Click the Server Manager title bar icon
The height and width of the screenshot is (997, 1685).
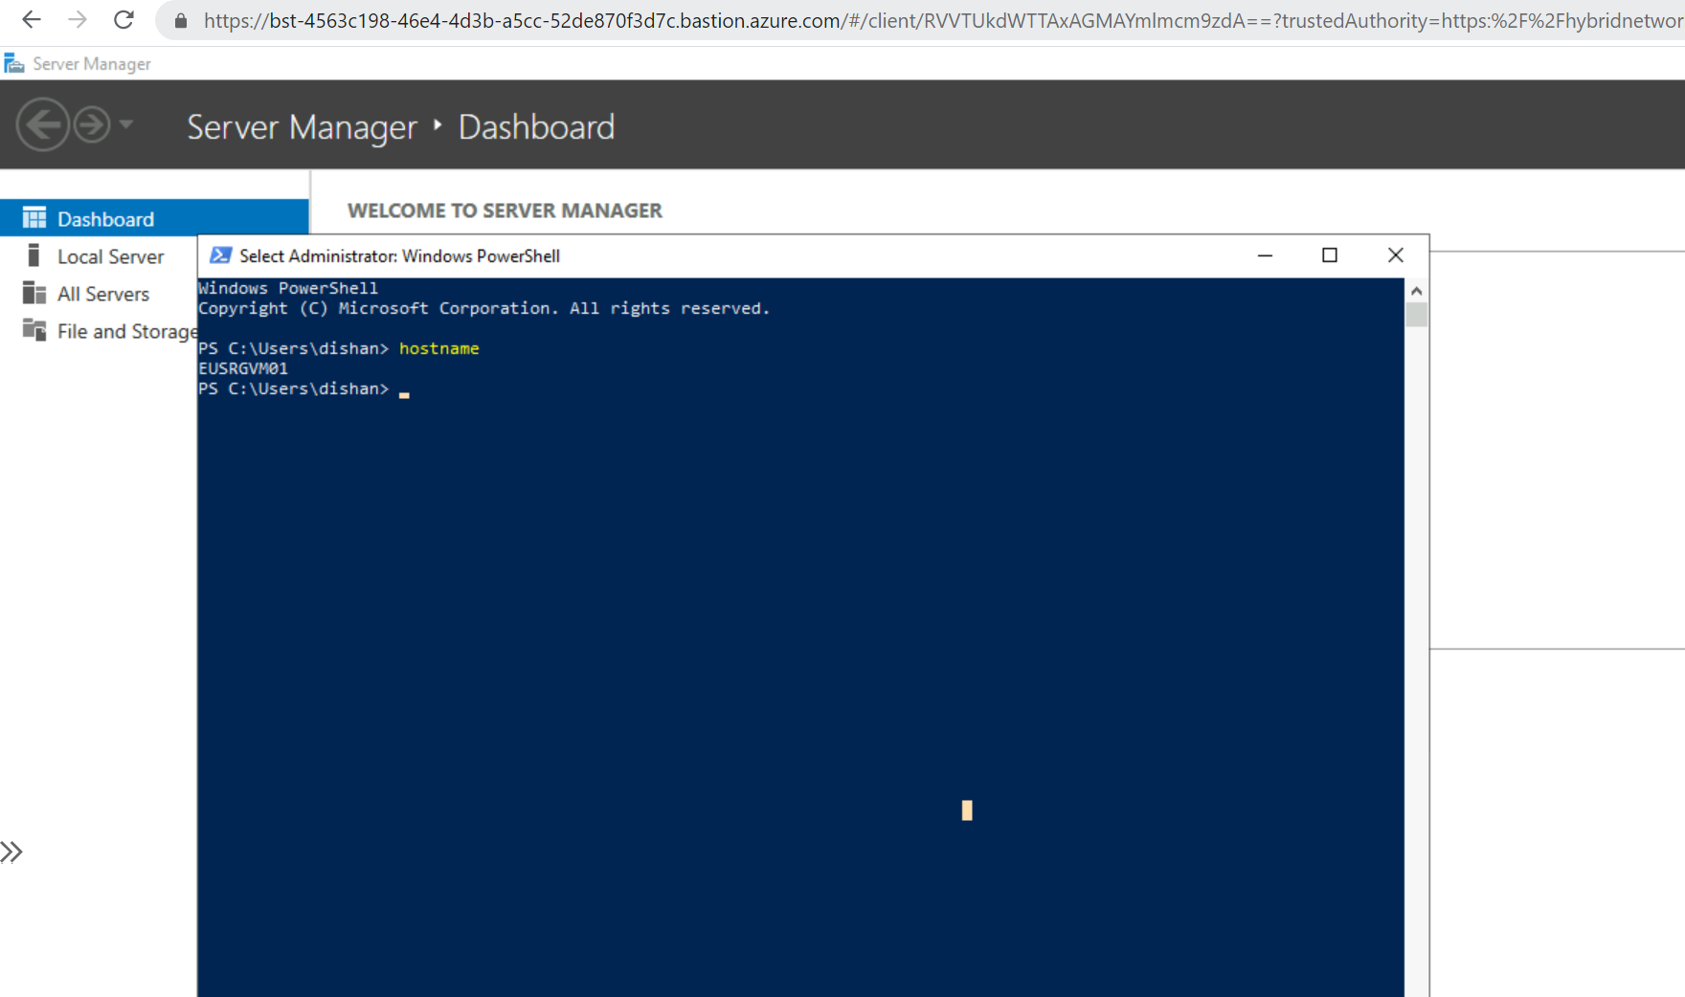tap(14, 63)
